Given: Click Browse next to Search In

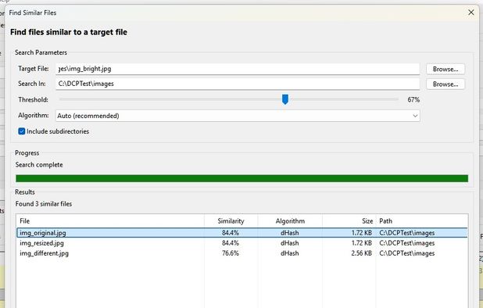Looking at the screenshot, I should (445, 84).
